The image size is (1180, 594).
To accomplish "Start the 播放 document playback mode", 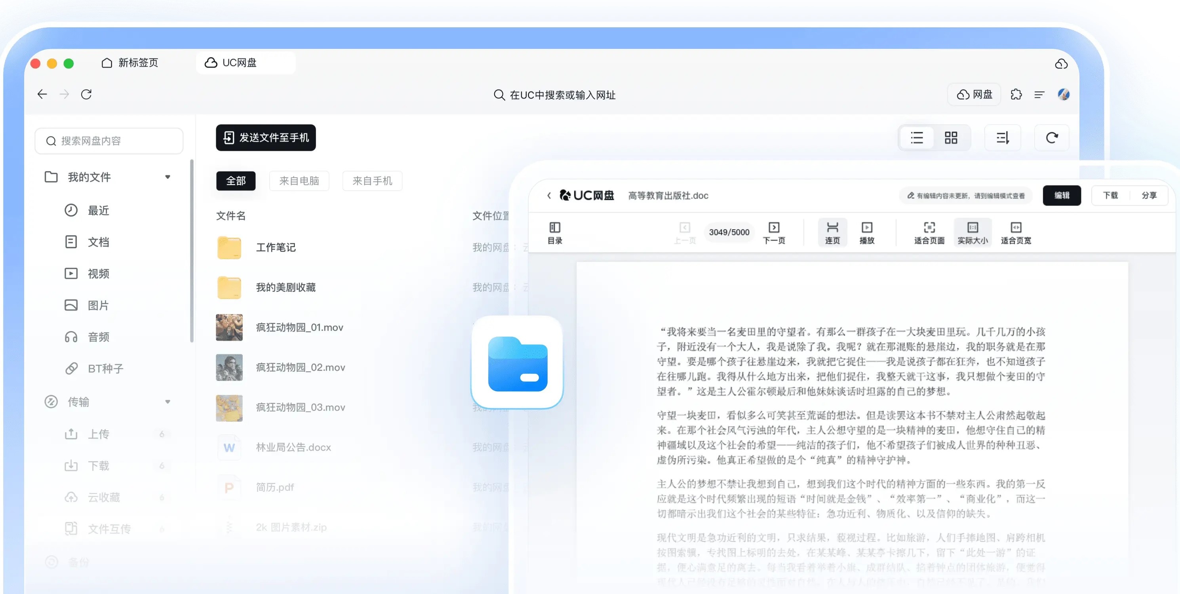I will coord(867,232).
